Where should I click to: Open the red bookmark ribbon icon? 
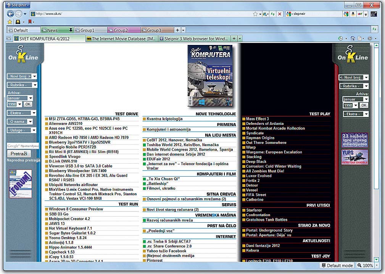click(x=30, y=22)
